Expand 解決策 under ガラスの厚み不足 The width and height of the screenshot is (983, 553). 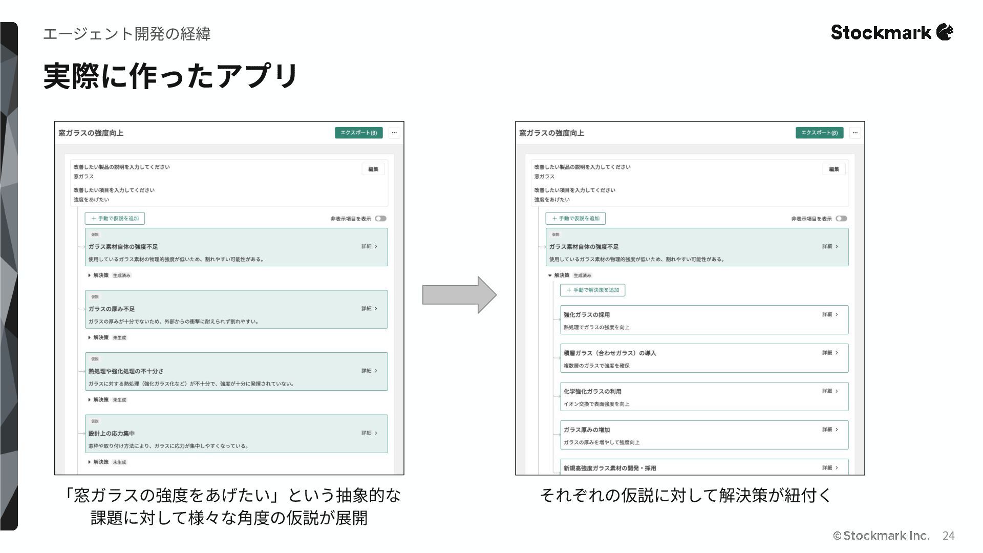(90, 337)
